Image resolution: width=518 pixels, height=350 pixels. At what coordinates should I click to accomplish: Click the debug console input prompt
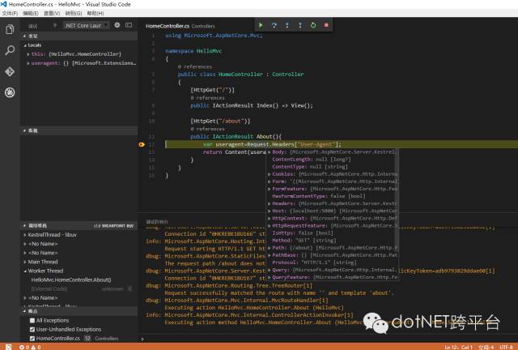tap(329, 339)
